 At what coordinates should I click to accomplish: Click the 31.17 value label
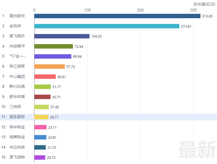click(x=57, y=87)
